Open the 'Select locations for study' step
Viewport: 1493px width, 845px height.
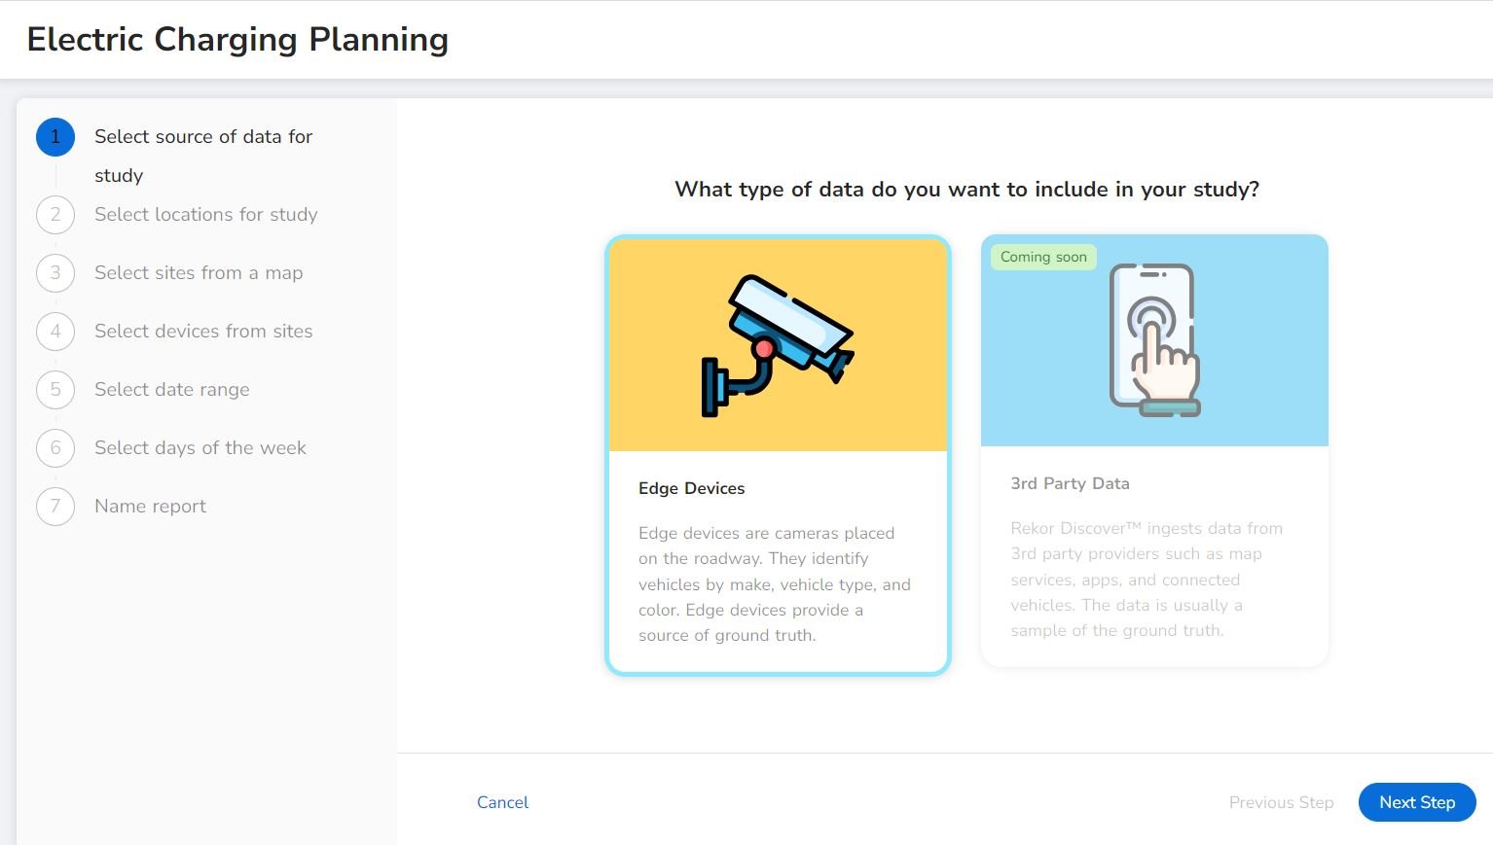(205, 215)
